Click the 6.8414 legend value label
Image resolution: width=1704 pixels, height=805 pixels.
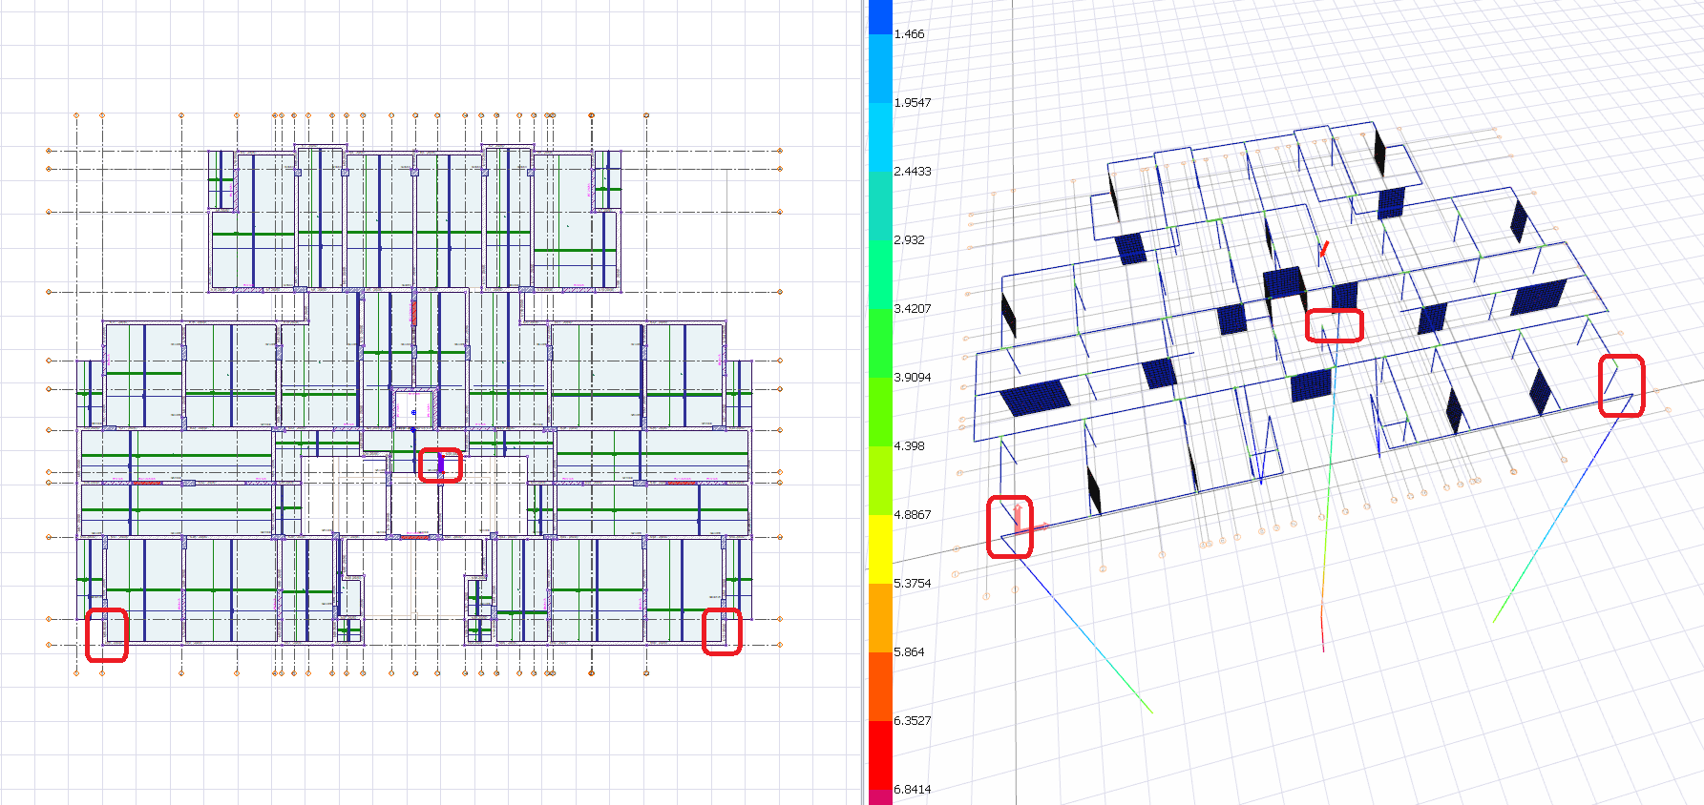(x=912, y=790)
